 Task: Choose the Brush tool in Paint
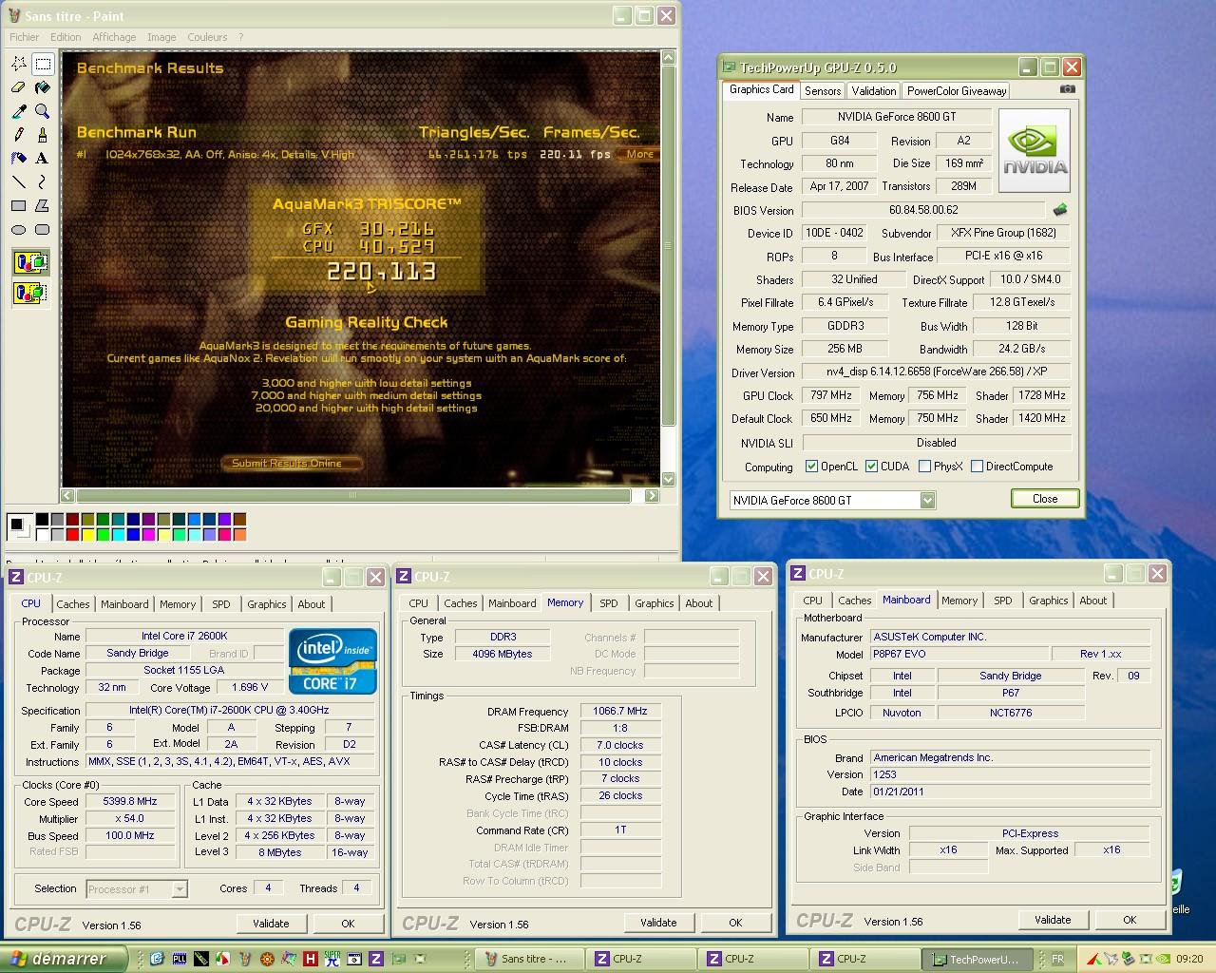click(x=43, y=135)
